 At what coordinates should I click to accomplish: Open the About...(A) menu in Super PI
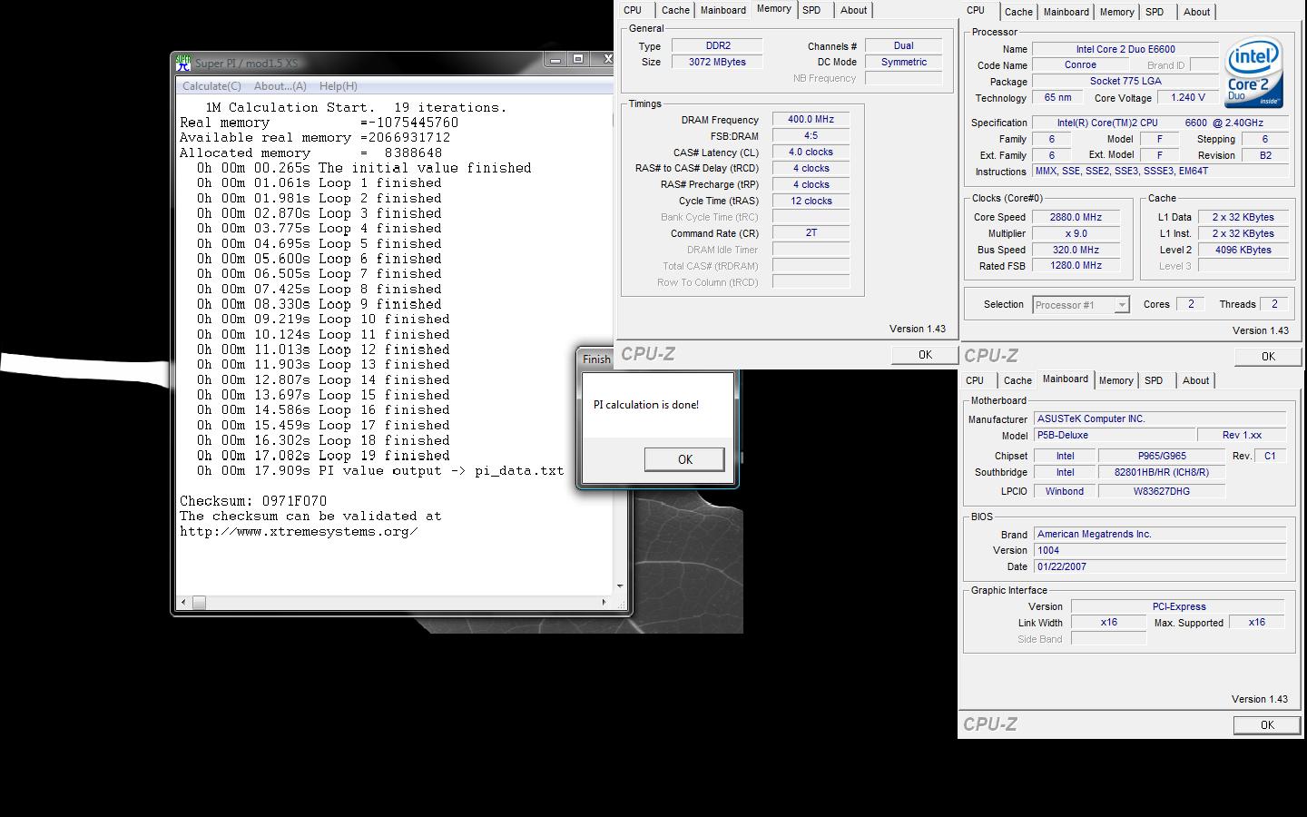[280, 86]
